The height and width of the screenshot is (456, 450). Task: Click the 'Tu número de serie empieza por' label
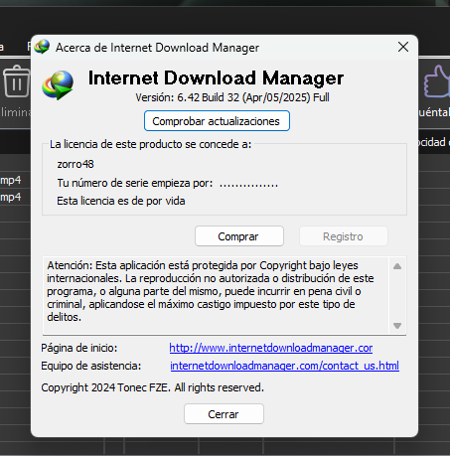pyautogui.click(x=135, y=183)
